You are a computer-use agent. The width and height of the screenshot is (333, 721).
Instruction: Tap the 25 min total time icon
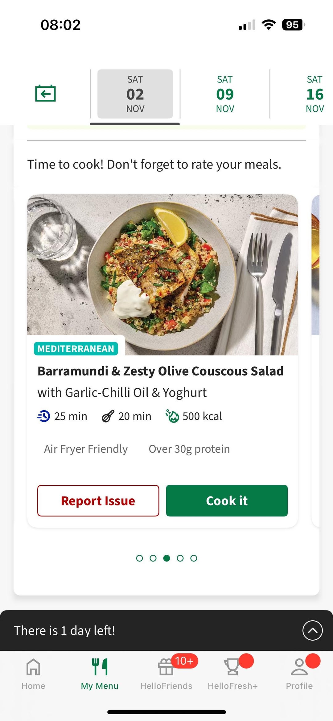pyautogui.click(x=44, y=416)
